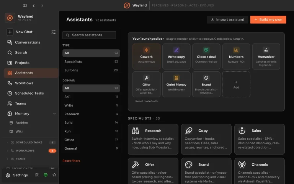Filter domain by Sell

pyautogui.click(x=91, y=97)
